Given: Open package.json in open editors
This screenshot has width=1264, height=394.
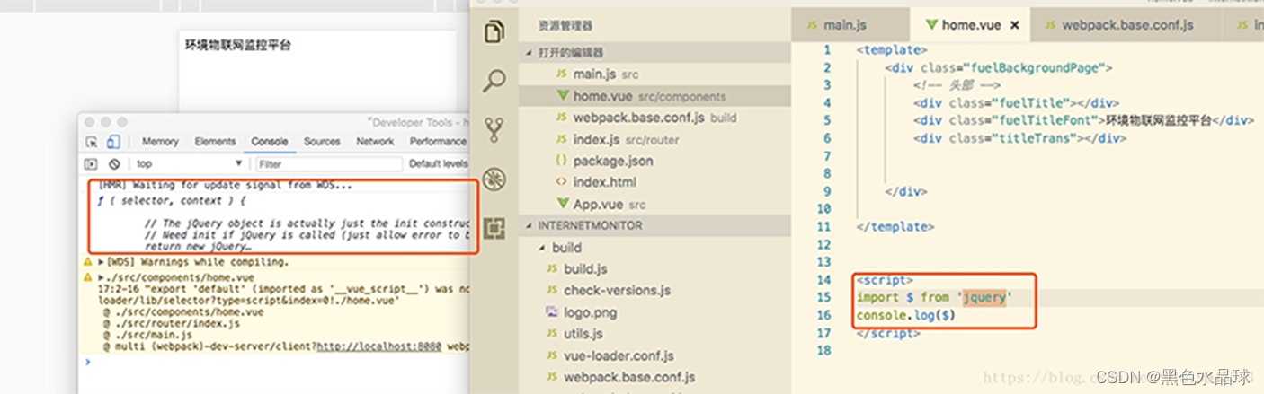Looking at the screenshot, I should (655, 161).
